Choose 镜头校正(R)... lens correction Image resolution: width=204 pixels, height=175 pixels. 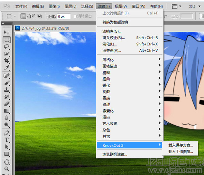130,37
